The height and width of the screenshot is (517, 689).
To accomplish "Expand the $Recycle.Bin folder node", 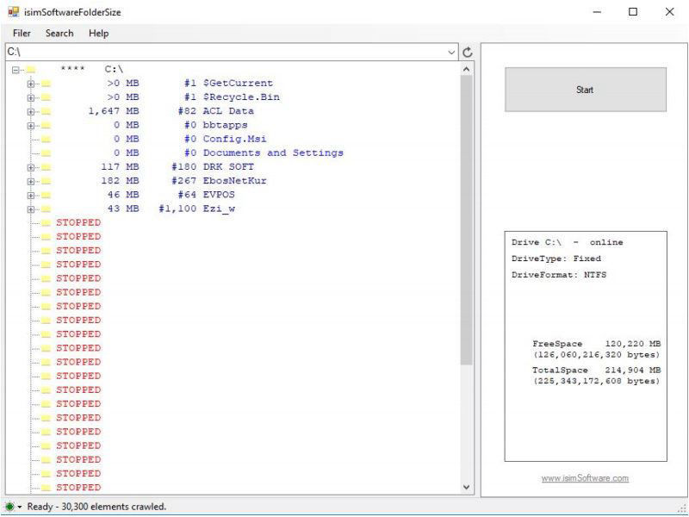I will pyautogui.click(x=31, y=97).
